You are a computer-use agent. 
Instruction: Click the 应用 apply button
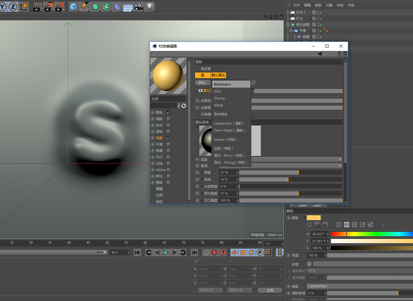click(x=270, y=290)
